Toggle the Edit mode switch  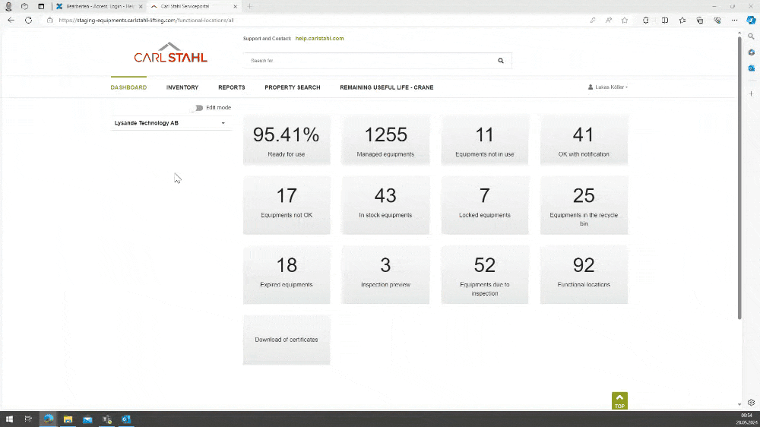(x=198, y=108)
